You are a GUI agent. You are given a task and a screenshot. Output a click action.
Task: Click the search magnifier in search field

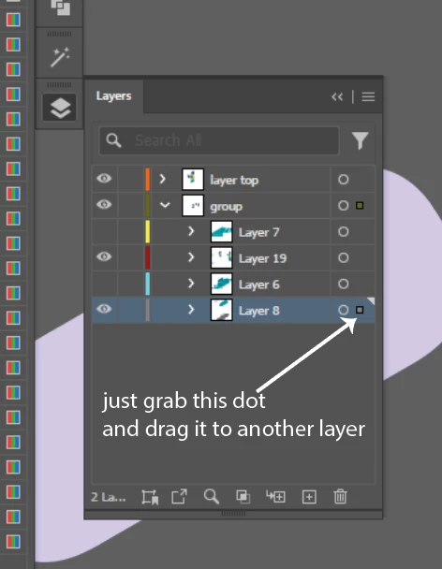click(113, 140)
